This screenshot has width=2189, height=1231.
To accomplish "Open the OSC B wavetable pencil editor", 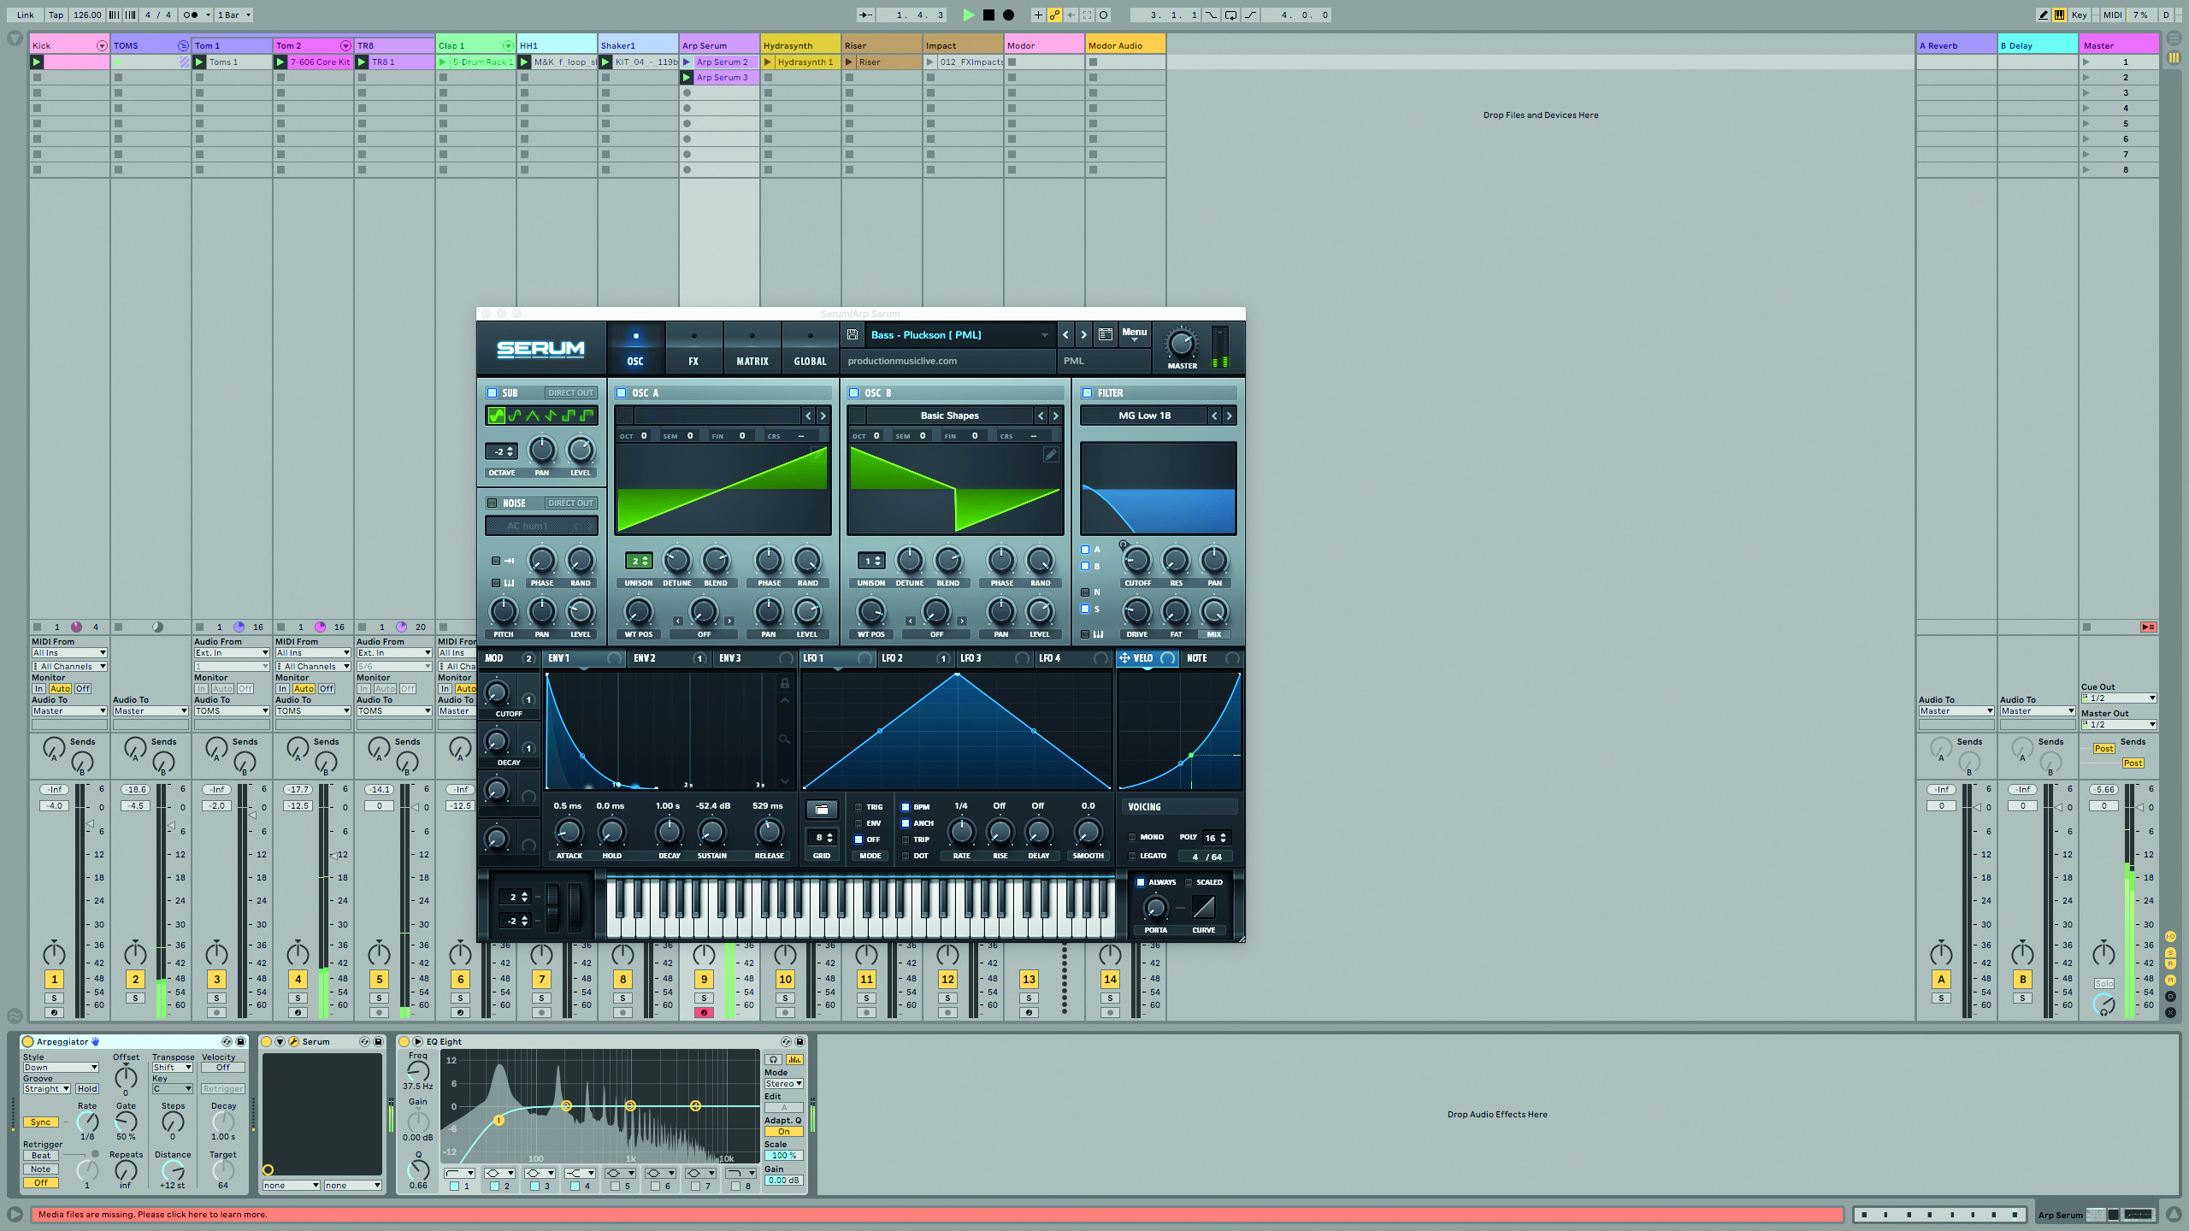I will click(1051, 455).
